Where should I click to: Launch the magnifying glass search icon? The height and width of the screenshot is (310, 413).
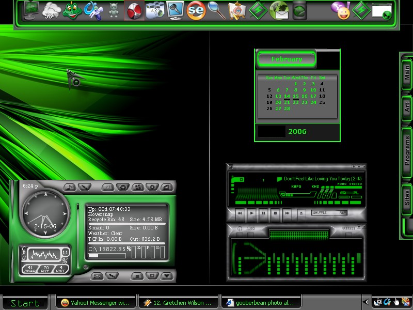click(216, 10)
